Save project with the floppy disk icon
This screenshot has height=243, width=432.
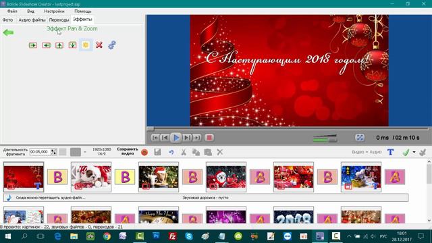click(157, 152)
